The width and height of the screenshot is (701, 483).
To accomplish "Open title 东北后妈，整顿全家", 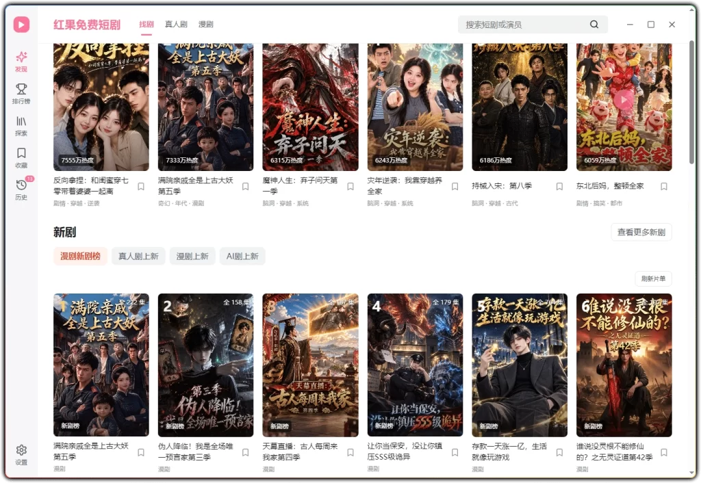I will point(610,185).
